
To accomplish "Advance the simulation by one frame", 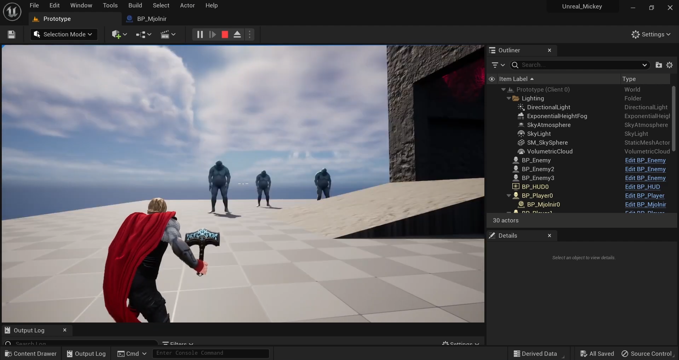I will coord(212,34).
